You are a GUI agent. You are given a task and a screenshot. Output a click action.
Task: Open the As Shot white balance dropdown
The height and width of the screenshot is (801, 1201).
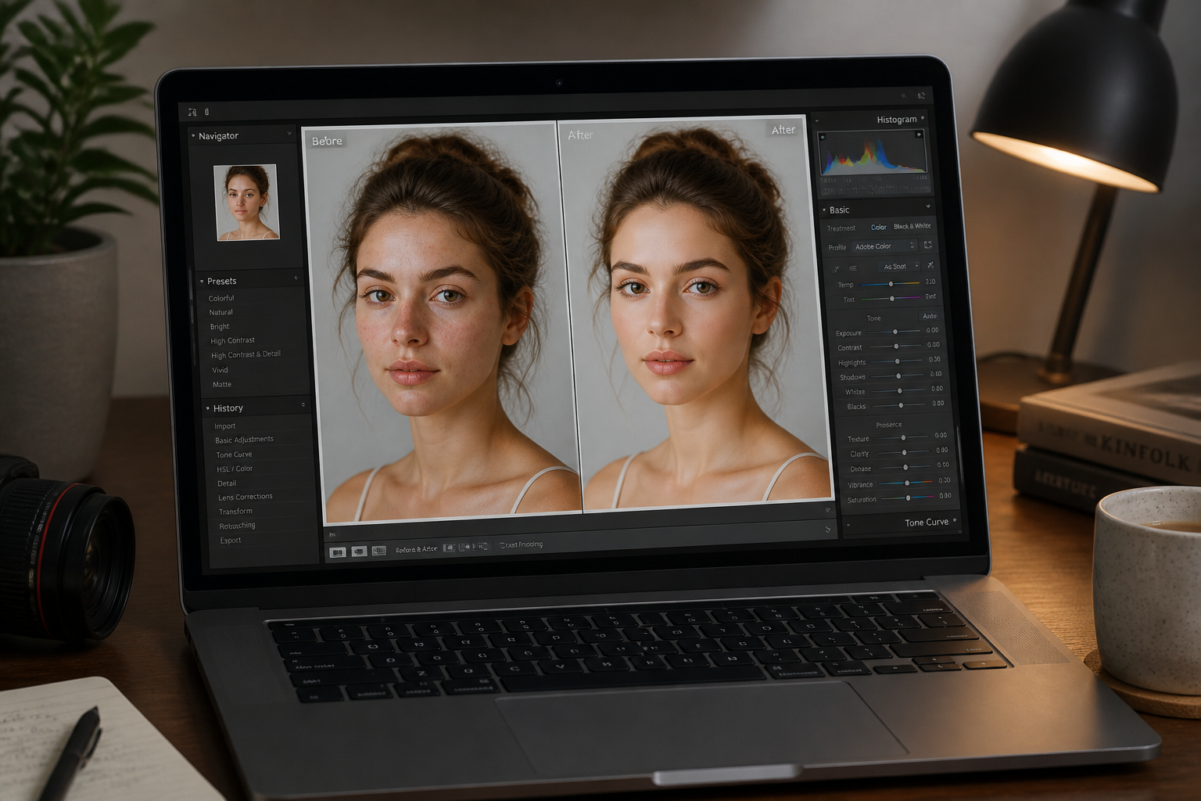click(900, 267)
